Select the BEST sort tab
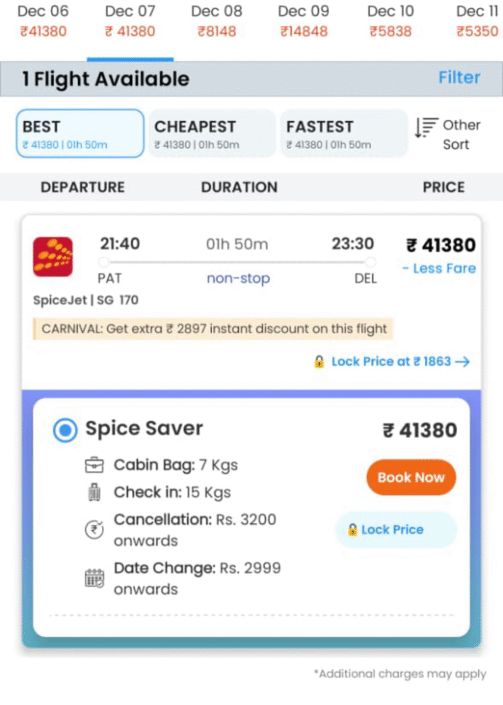The image size is (503, 705). 80,134
